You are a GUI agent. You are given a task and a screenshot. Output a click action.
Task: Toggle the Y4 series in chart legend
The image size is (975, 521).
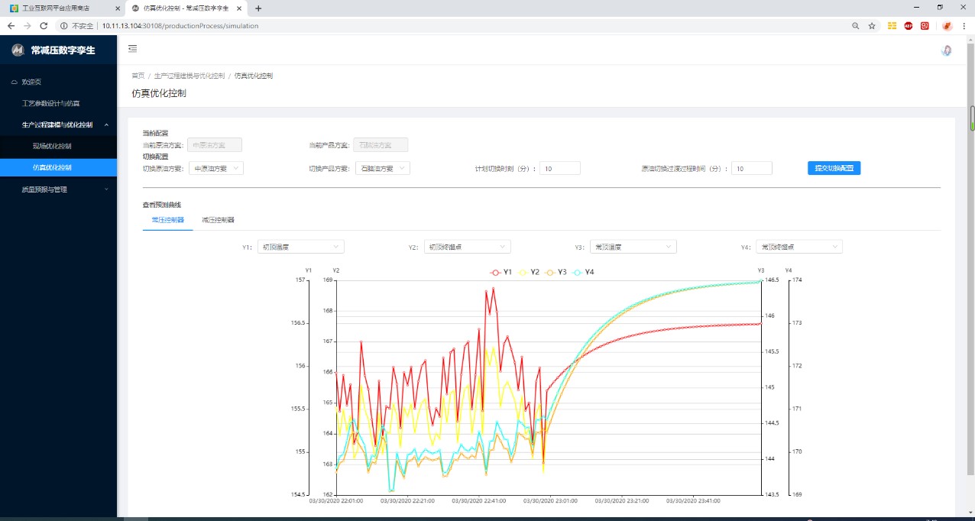tap(583, 272)
